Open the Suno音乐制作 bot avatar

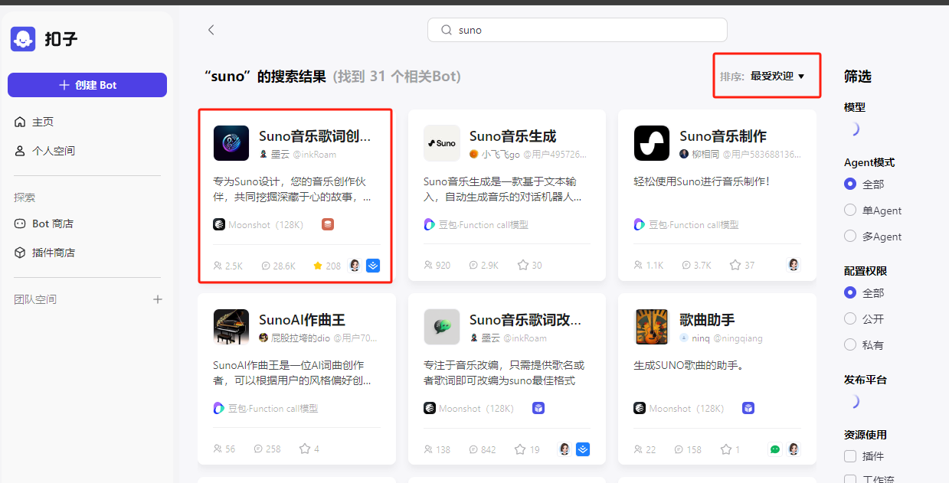(652, 143)
